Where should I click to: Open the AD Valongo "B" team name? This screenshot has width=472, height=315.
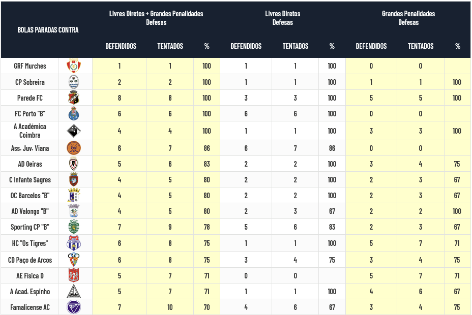point(30,211)
